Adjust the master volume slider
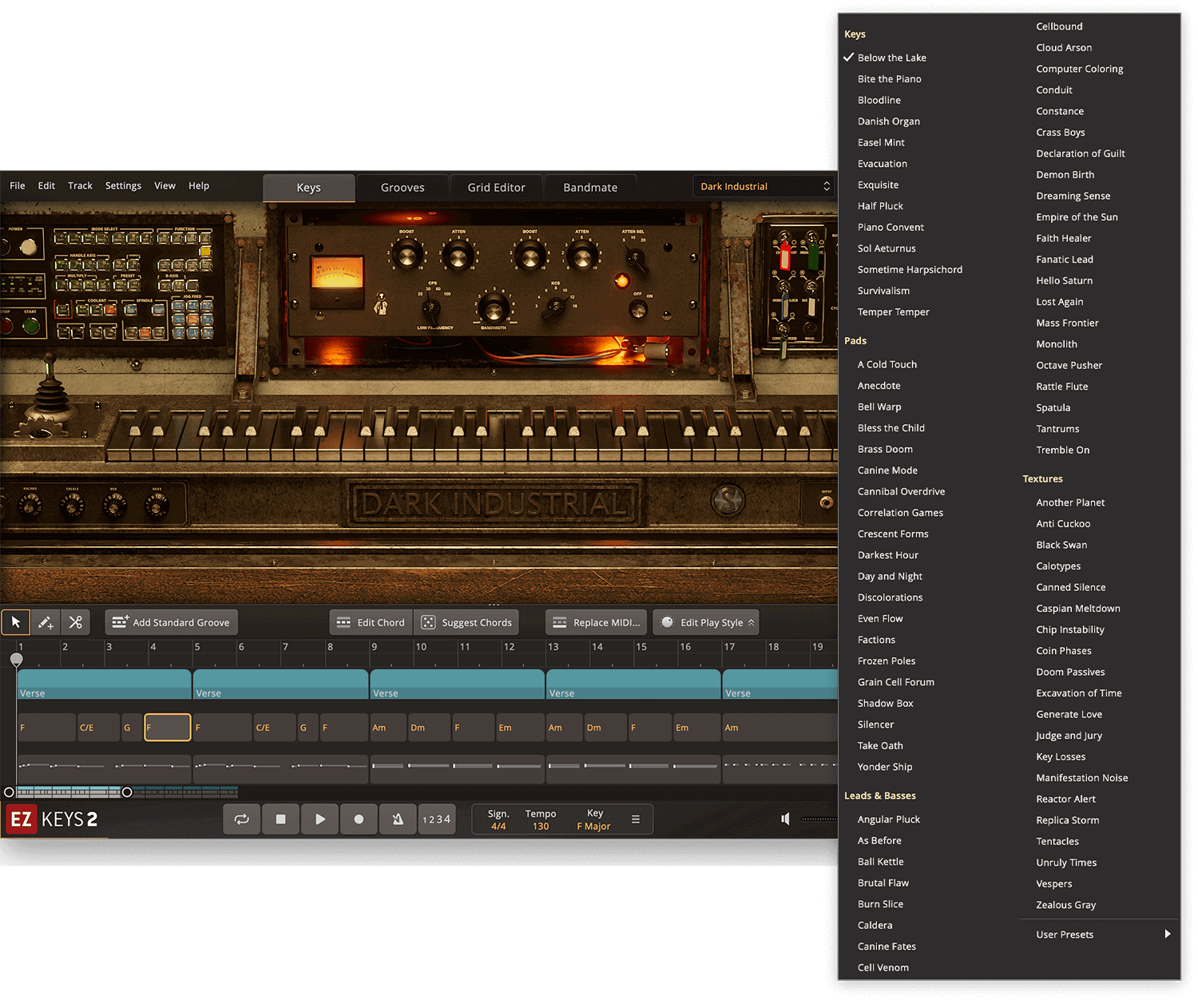Image resolution: width=1198 pixels, height=1000 pixels. pyautogui.click(x=819, y=819)
